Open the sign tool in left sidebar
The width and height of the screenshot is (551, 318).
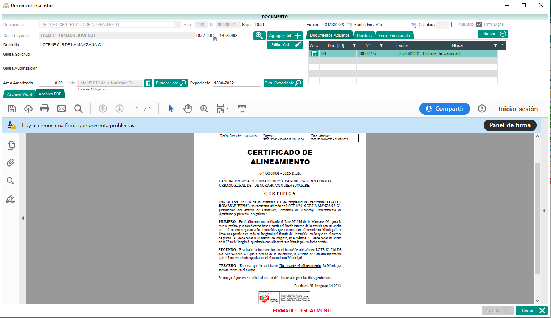tap(11, 199)
